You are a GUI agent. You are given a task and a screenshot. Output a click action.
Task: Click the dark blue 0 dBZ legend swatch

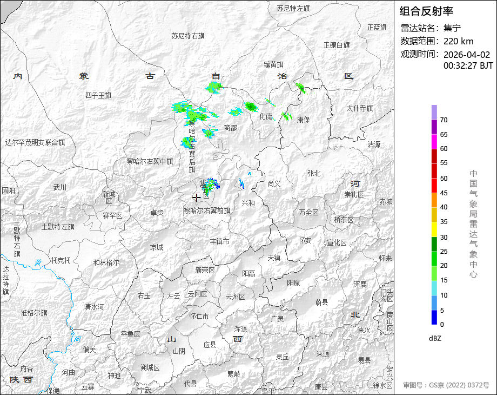coord(434,317)
